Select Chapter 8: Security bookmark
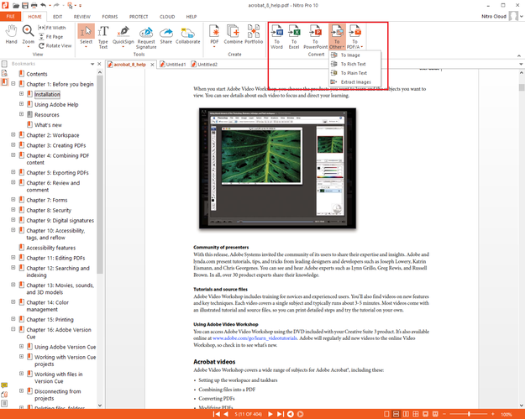The image size is (525, 419). (49, 210)
